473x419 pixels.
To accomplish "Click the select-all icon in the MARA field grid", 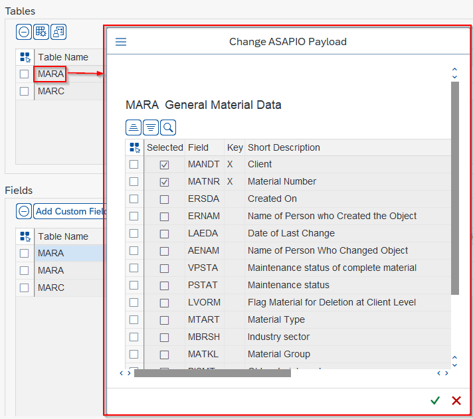I will (x=135, y=147).
